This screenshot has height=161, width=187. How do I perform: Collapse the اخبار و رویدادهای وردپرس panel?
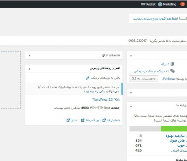coord(29,69)
